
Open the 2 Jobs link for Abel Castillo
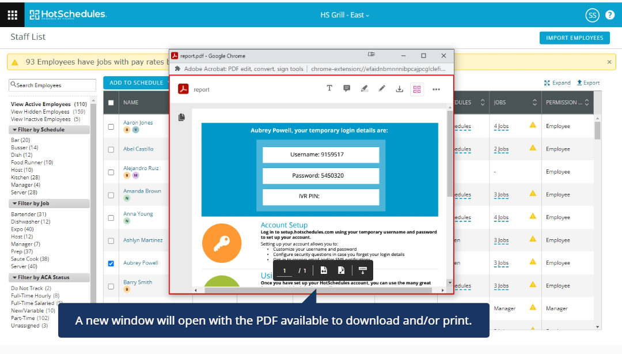pyautogui.click(x=501, y=149)
